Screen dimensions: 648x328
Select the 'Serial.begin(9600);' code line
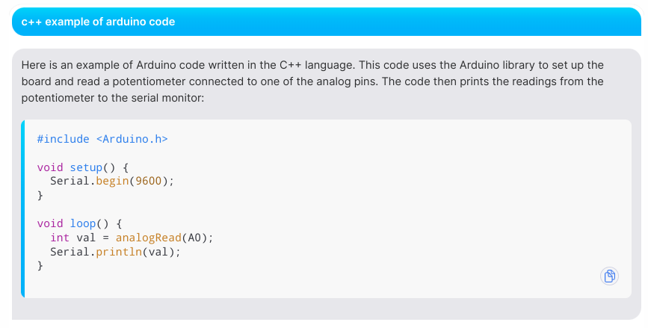pyautogui.click(x=112, y=181)
